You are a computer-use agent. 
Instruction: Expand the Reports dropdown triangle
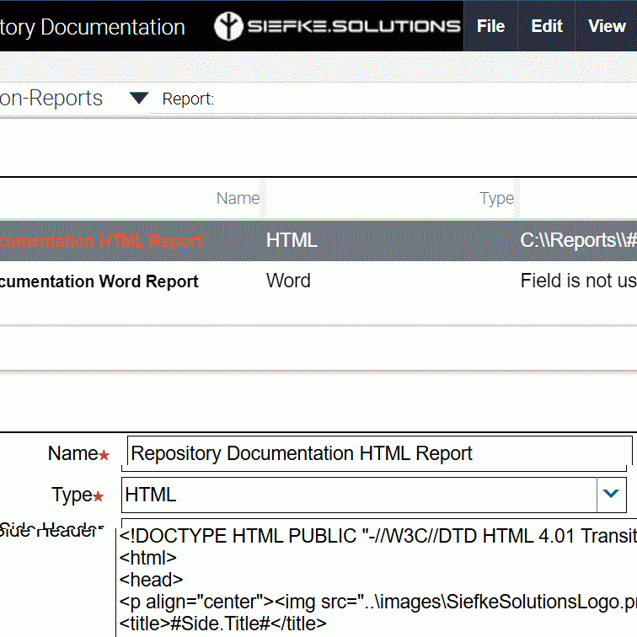pyautogui.click(x=138, y=98)
